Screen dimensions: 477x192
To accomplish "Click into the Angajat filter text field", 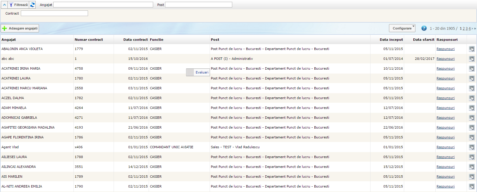I will tap(103, 5).
